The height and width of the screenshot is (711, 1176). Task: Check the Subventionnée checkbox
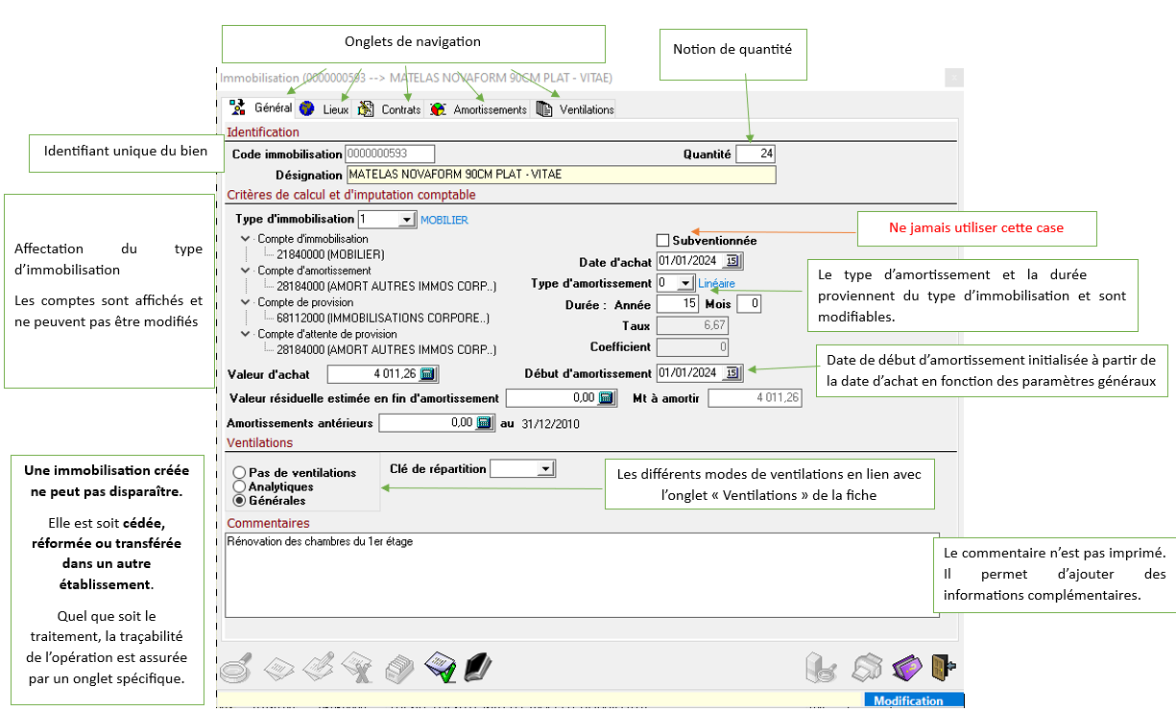pos(662,241)
